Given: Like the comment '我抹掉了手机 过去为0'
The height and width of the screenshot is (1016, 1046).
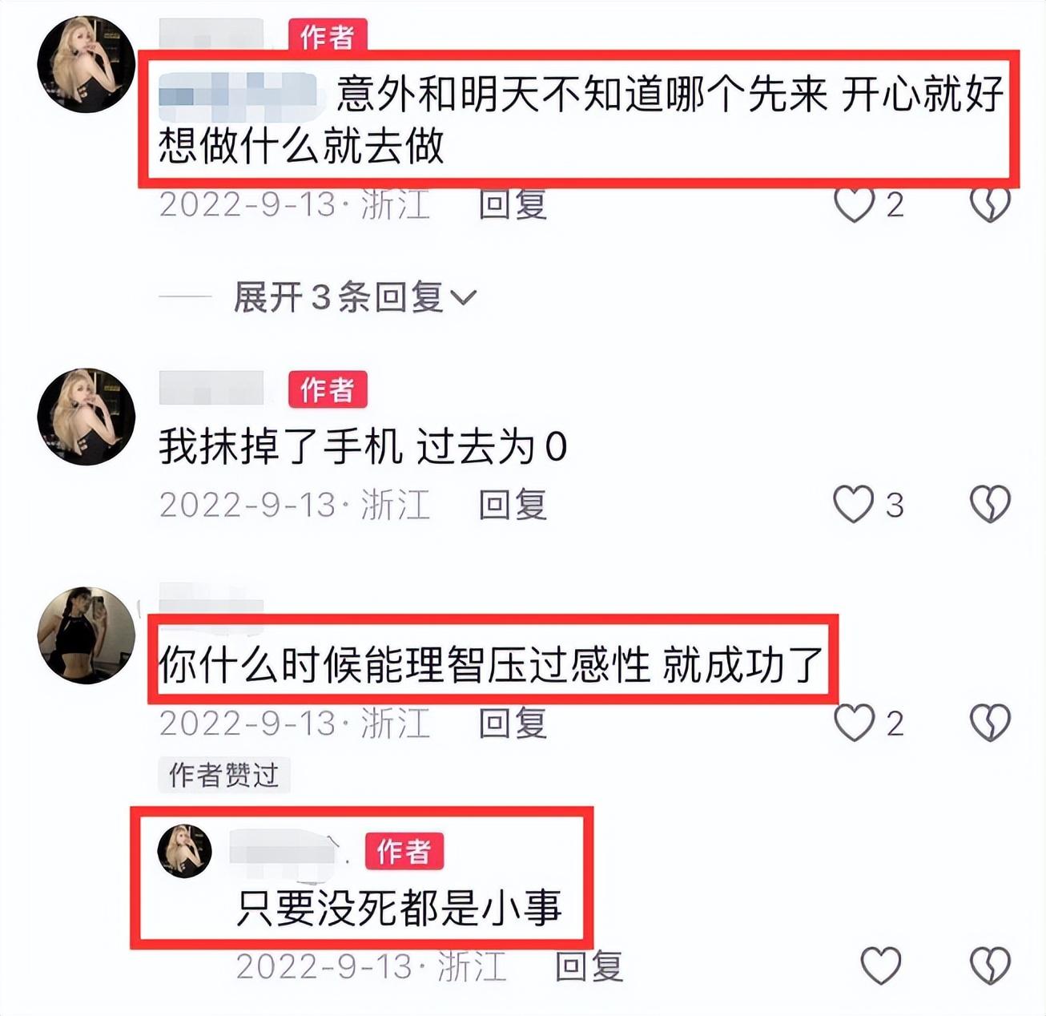Looking at the screenshot, I should (x=854, y=505).
